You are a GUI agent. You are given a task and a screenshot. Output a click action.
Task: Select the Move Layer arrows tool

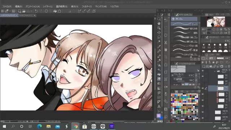pyautogui.click(x=159, y=32)
